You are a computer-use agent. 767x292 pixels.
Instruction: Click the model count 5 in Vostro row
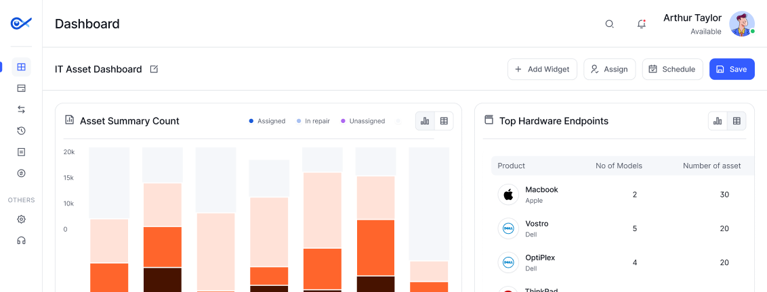(635, 228)
